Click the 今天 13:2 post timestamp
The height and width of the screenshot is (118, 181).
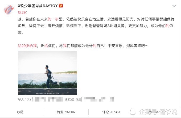(25, 99)
